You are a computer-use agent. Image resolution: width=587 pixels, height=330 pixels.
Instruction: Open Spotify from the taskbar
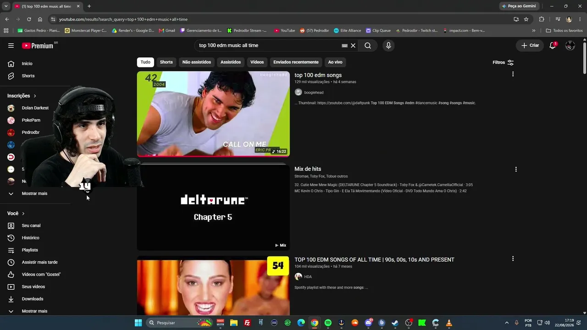tap(328, 323)
